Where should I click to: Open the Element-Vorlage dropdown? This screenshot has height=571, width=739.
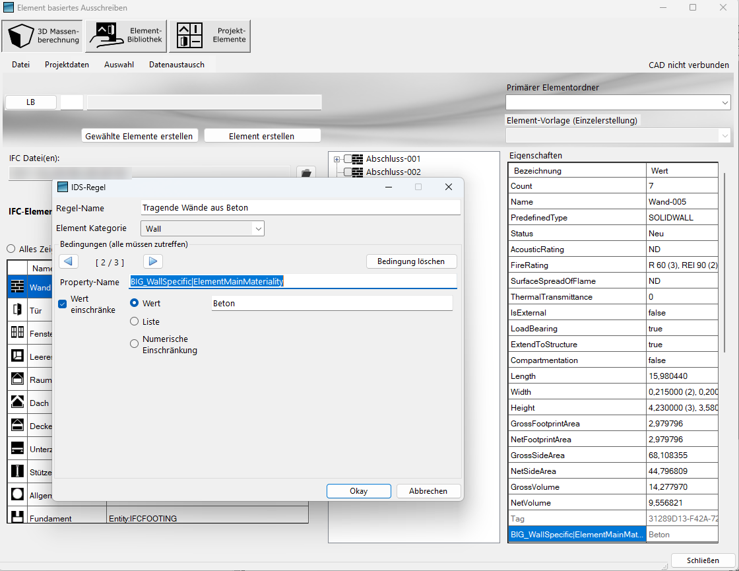(618, 136)
